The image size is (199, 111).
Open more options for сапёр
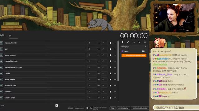(115, 73)
